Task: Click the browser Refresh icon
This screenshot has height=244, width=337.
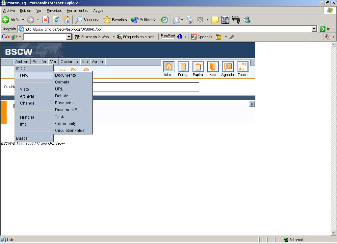Action: (x=56, y=20)
